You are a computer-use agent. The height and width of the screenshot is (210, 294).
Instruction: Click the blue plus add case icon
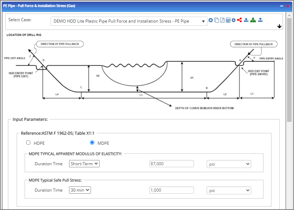click(211, 20)
